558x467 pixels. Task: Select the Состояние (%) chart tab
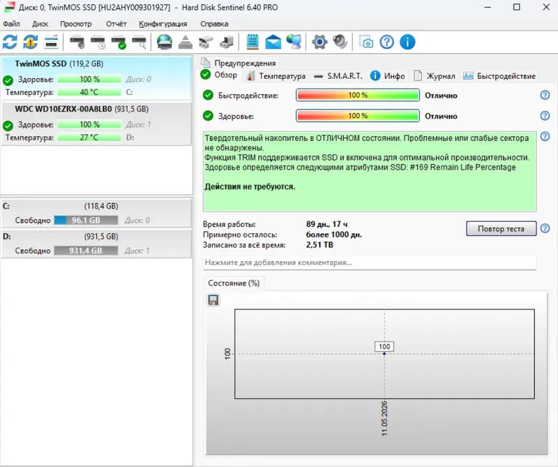click(234, 283)
